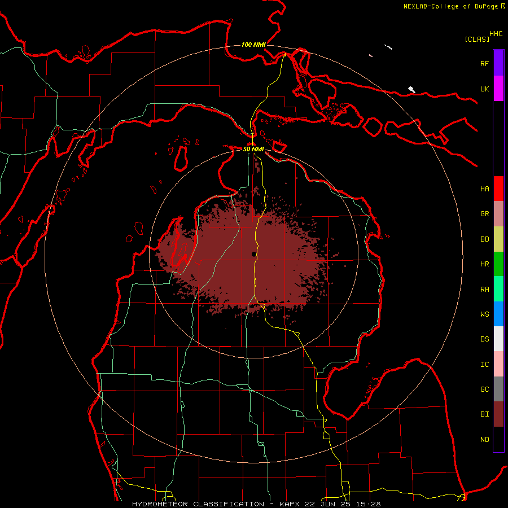Click the 100 NMI range ring label

point(253,45)
